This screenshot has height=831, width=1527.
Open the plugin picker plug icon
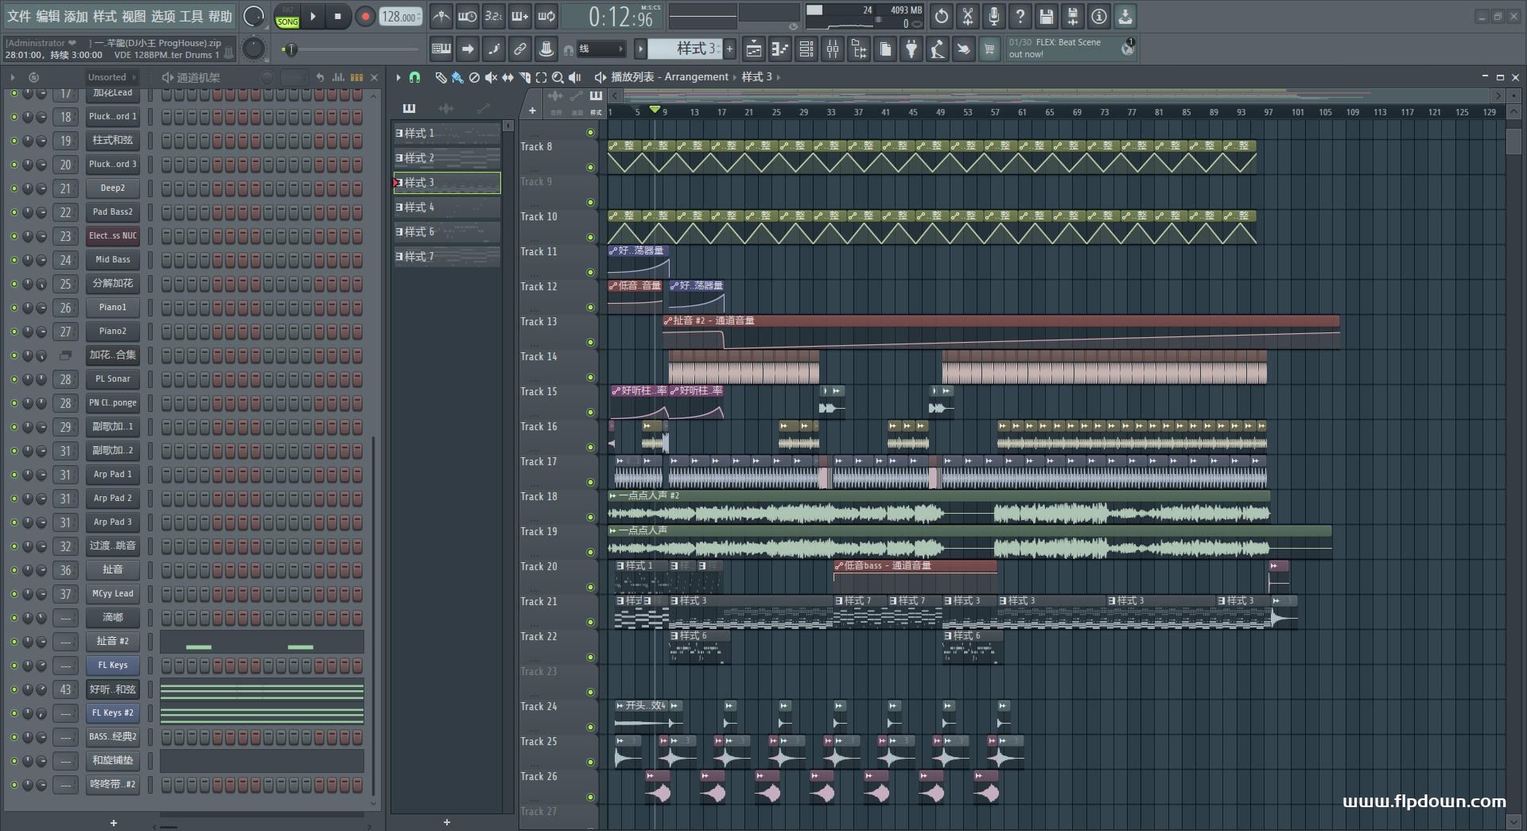pos(911,49)
